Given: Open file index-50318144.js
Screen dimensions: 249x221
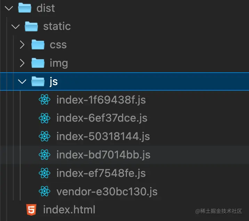Looking at the screenshot, I should [x=103, y=137].
